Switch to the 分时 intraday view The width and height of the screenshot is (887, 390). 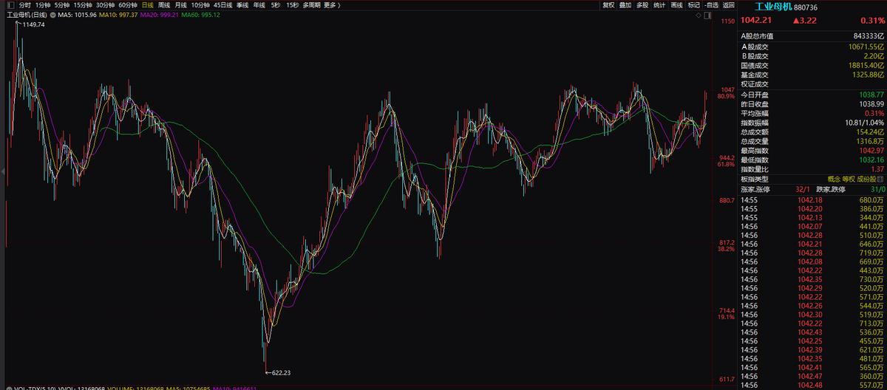(24, 4)
